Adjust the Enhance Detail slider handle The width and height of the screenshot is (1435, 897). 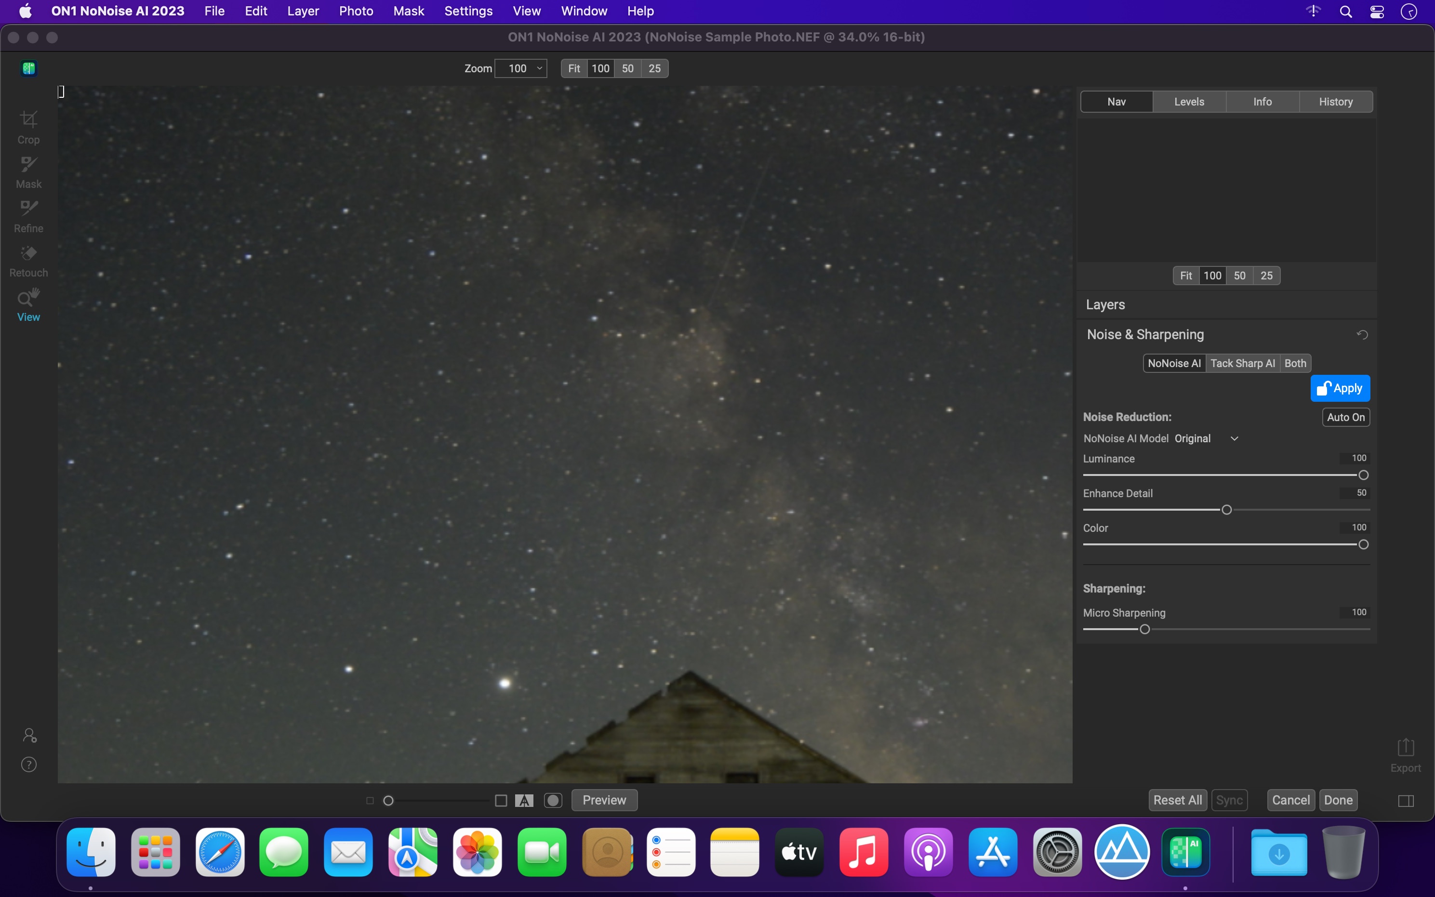[x=1226, y=510]
